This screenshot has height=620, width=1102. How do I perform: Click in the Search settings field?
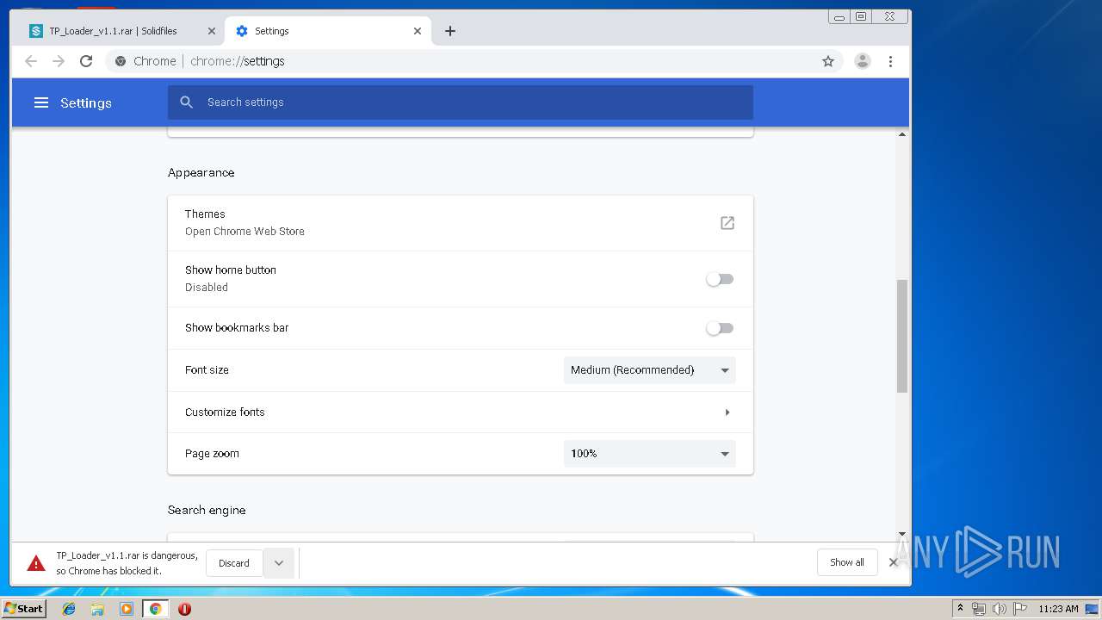coord(461,102)
